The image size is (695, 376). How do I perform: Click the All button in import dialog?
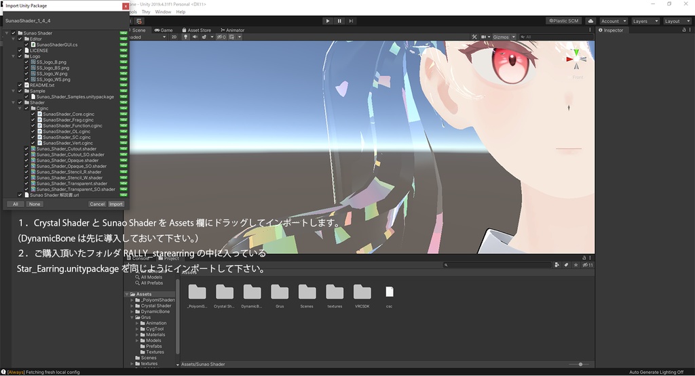pyautogui.click(x=16, y=204)
